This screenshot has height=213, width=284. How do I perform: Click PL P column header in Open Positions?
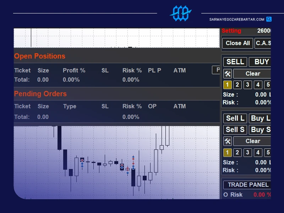[x=154, y=70]
